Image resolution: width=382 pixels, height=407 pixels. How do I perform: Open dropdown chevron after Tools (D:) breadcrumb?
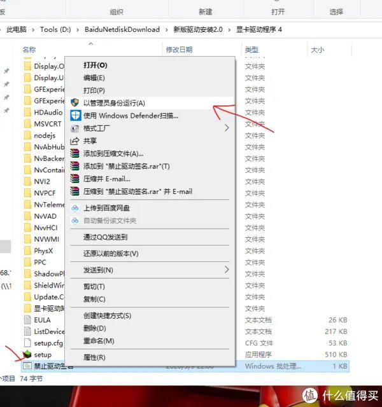tap(78, 30)
